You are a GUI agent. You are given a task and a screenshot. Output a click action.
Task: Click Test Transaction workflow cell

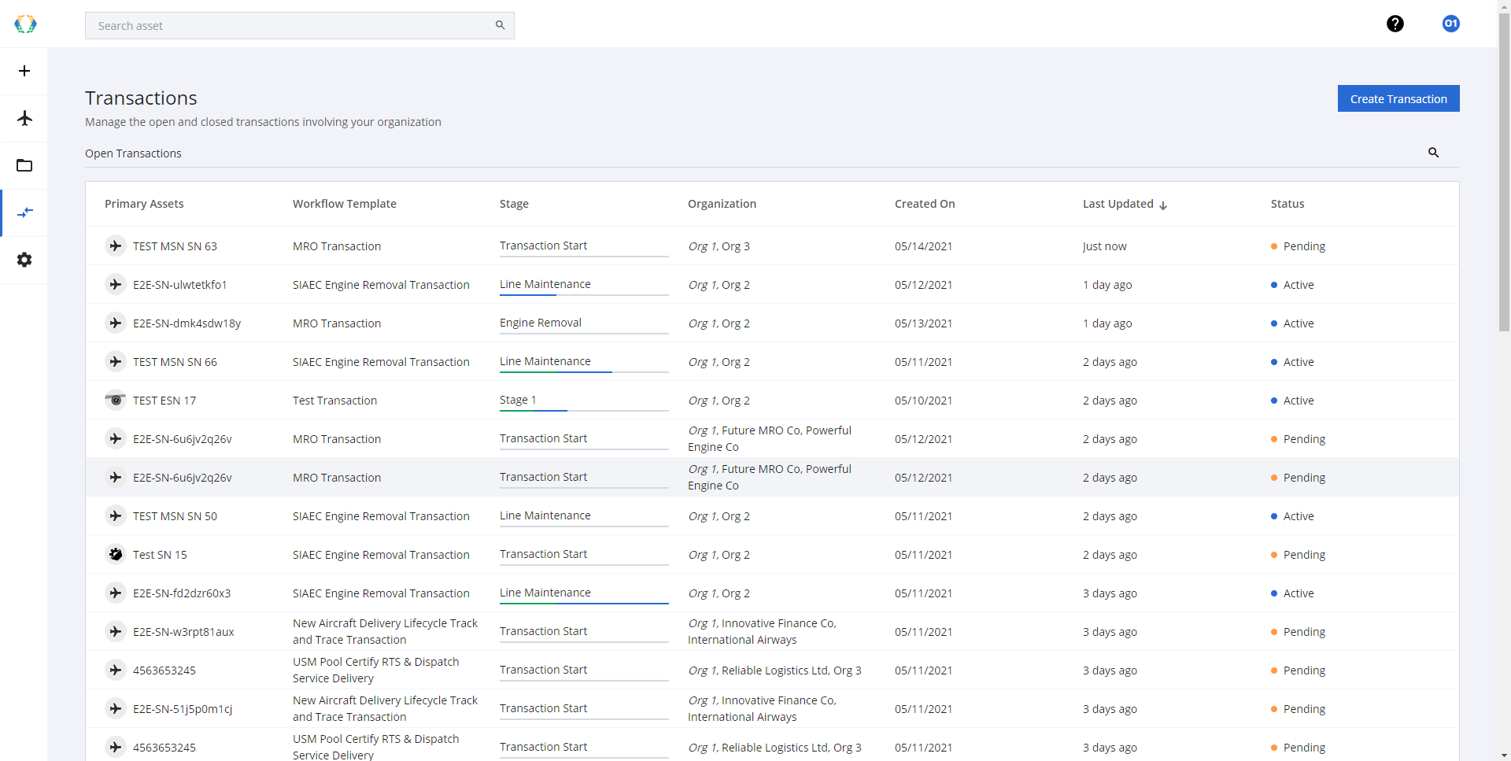[334, 401]
